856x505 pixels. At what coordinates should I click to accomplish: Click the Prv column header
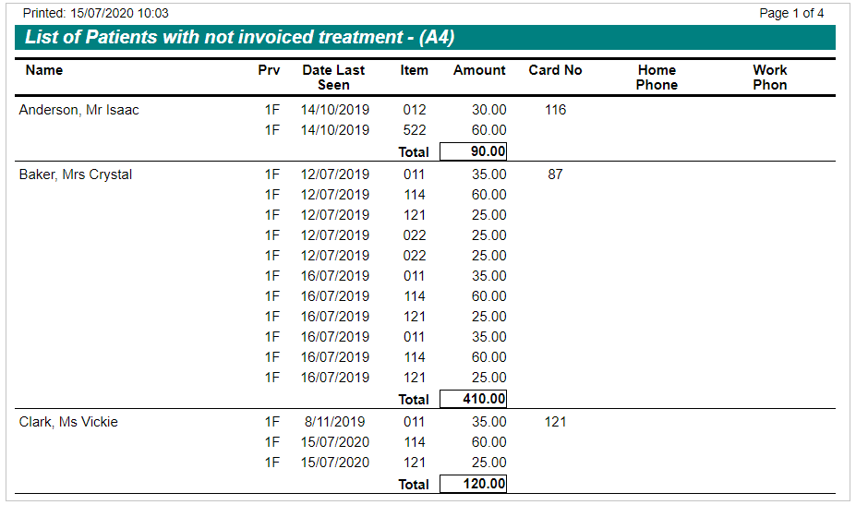click(269, 70)
